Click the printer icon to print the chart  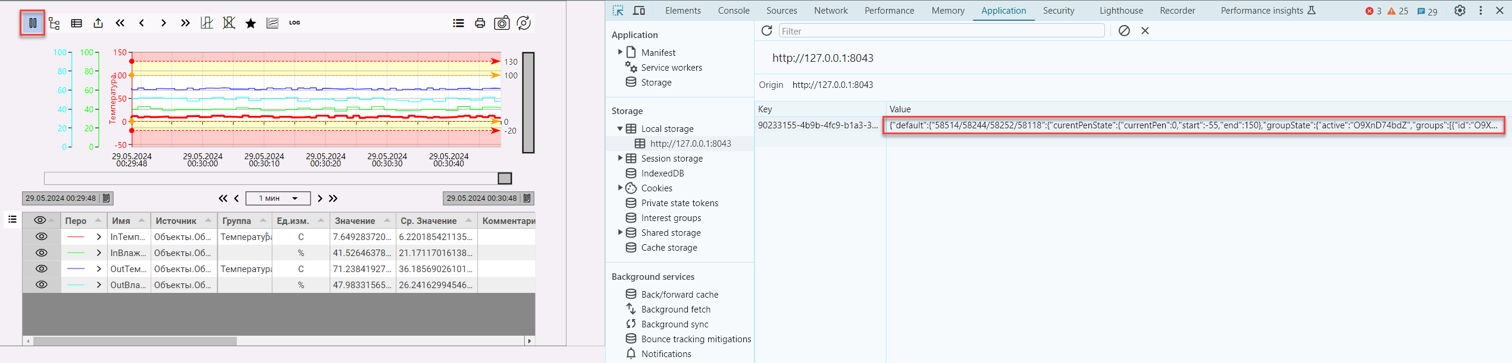[480, 23]
